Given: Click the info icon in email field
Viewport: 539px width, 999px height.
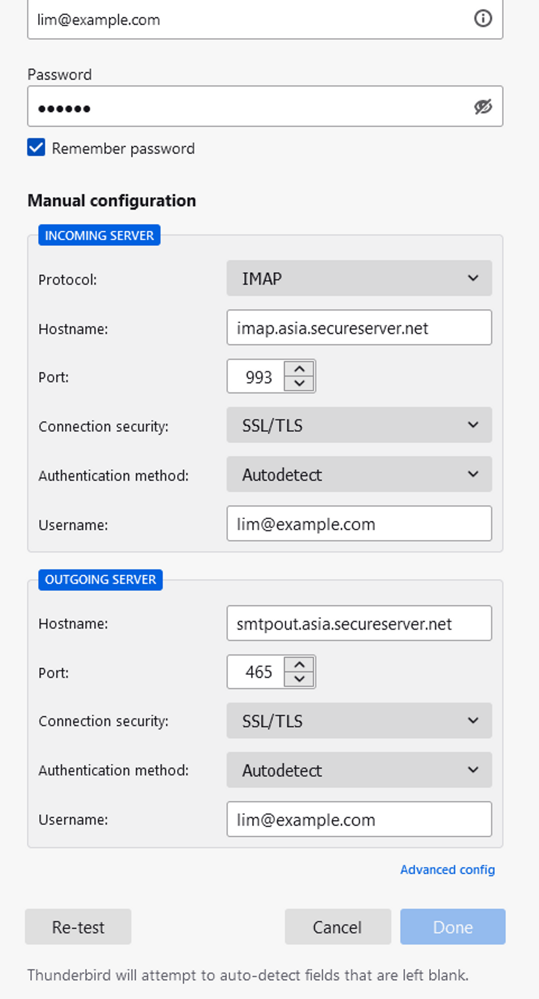Looking at the screenshot, I should point(482,19).
